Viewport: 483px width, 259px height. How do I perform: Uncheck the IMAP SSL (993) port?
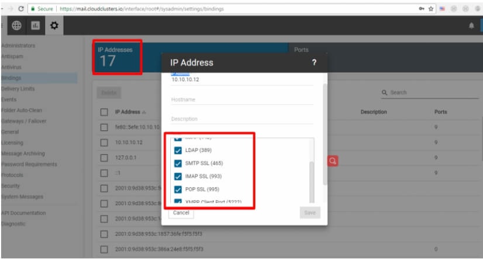click(x=178, y=176)
